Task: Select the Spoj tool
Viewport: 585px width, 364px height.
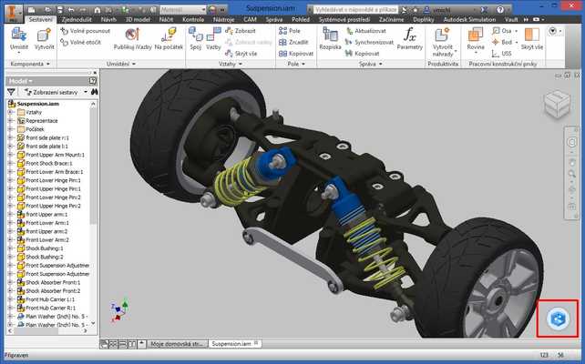Action: (196, 39)
